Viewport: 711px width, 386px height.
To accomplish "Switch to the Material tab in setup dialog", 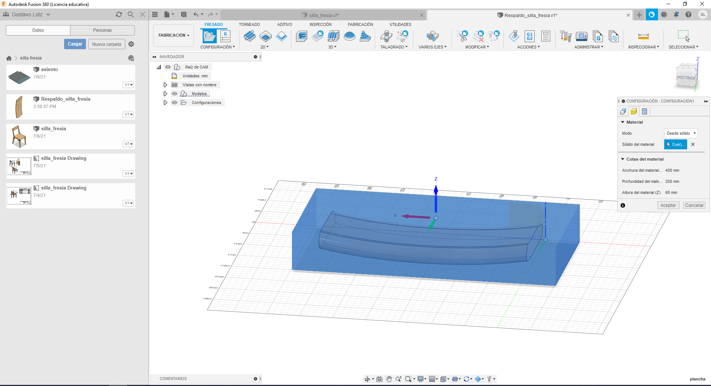I will [x=634, y=111].
